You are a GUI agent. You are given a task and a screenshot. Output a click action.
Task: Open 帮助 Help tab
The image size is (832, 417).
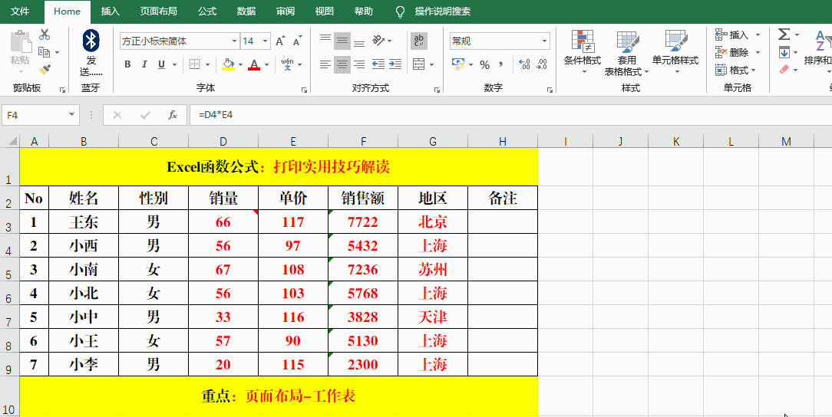tap(364, 11)
